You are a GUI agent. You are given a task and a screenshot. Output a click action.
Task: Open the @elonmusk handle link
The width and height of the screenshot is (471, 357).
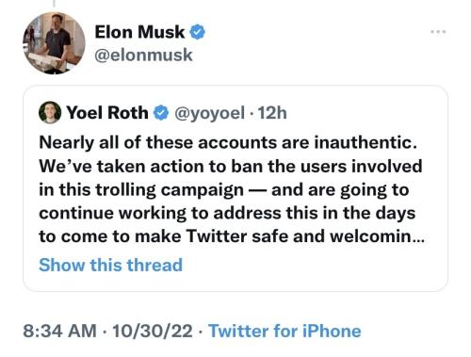click(x=143, y=55)
